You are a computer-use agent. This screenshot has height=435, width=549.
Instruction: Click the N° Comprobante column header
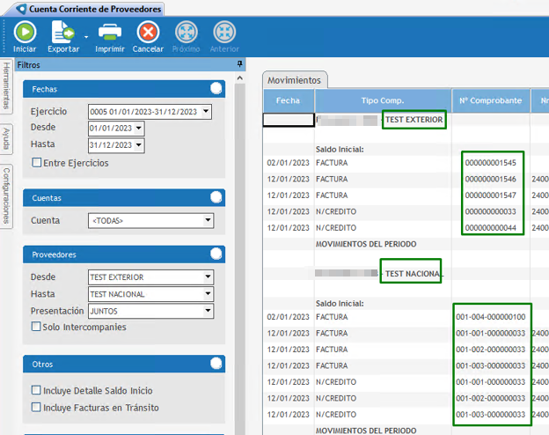[491, 101]
